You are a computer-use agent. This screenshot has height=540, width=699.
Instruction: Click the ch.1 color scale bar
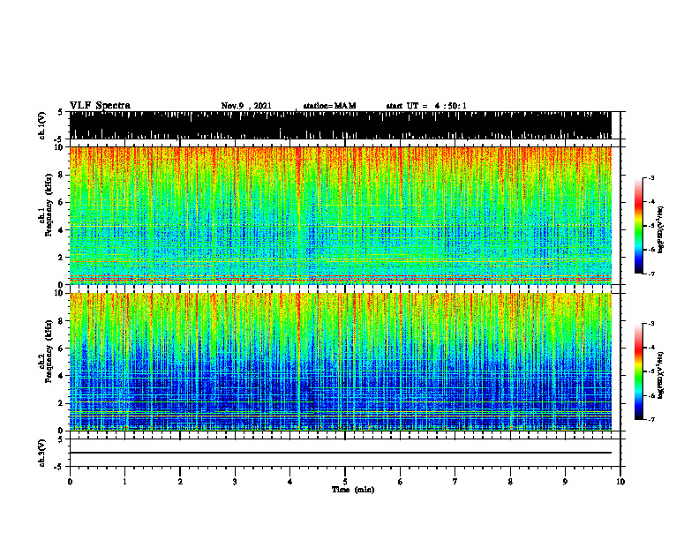(x=639, y=226)
